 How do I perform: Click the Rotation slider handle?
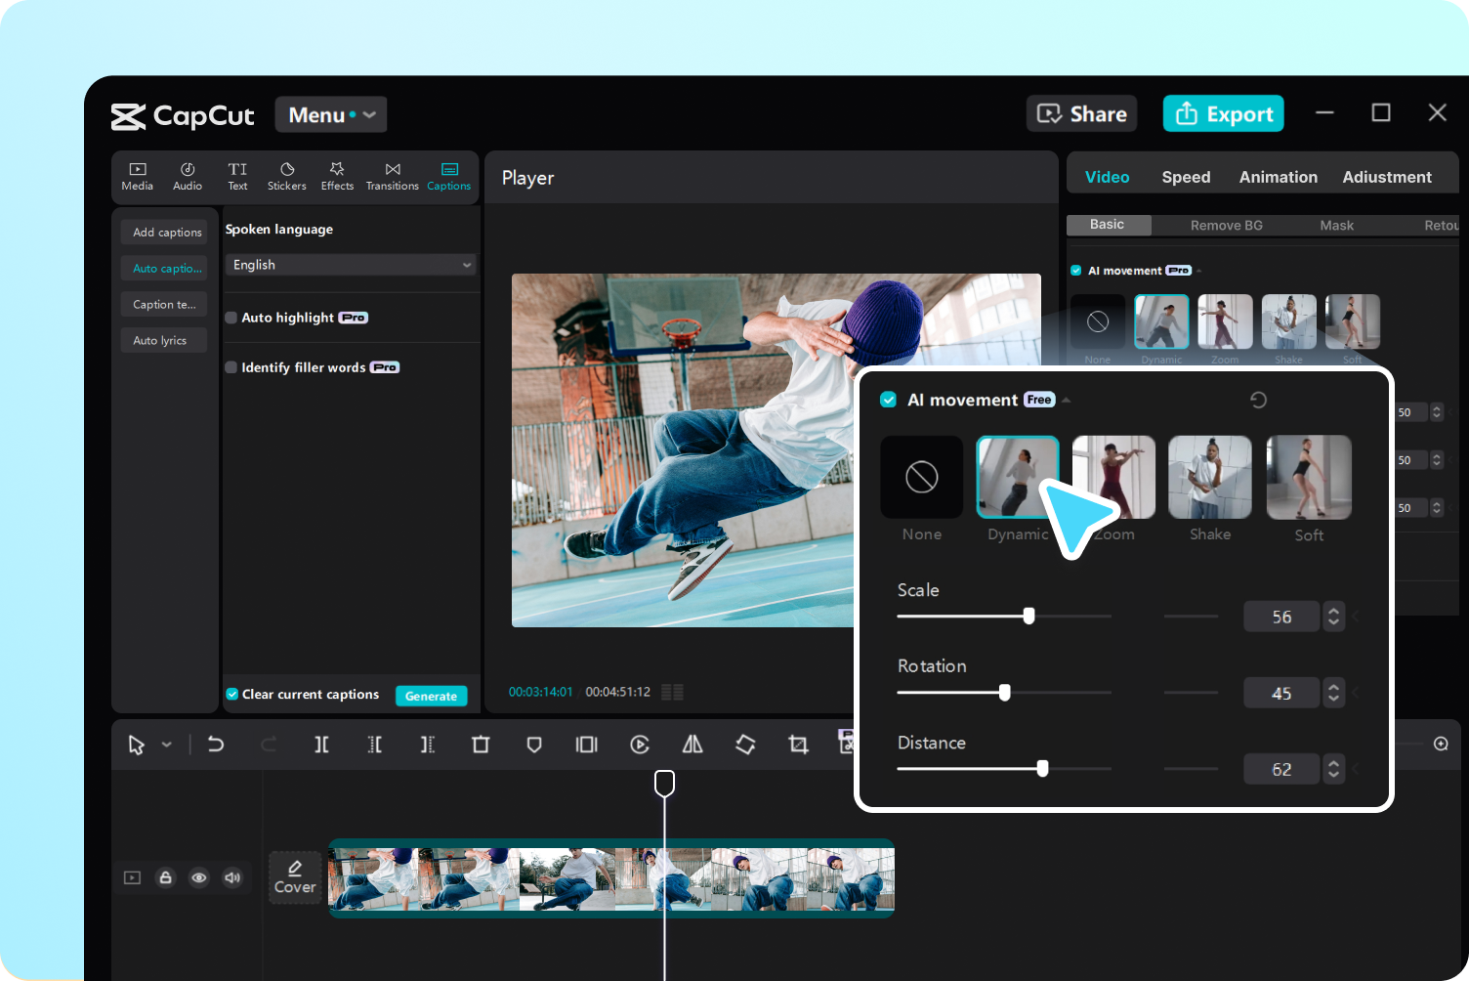pos(1004,693)
